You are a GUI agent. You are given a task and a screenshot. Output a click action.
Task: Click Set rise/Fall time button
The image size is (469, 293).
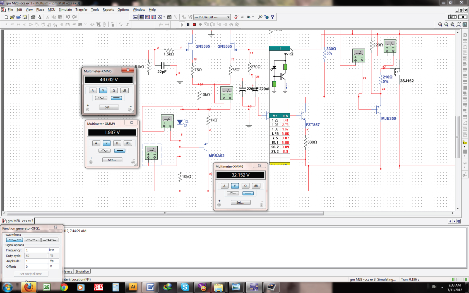pyautogui.click(x=31, y=274)
